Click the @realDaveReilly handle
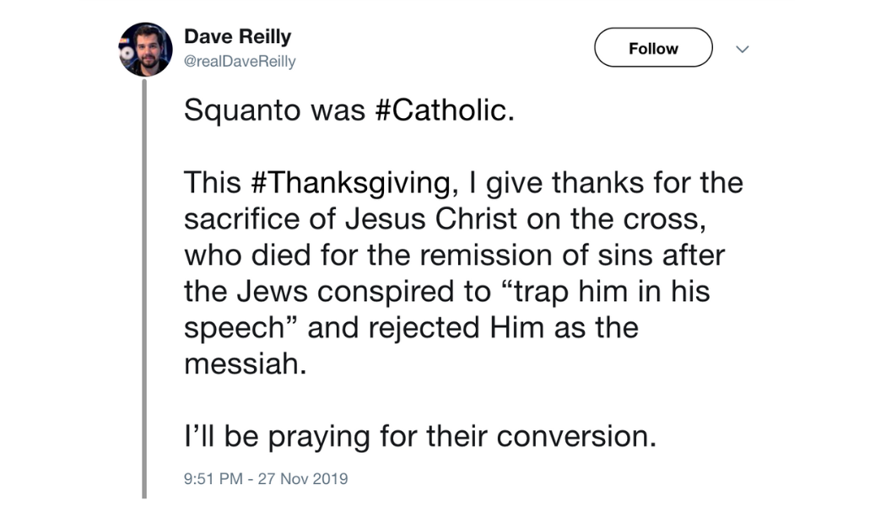The image size is (886, 506). click(240, 62)
